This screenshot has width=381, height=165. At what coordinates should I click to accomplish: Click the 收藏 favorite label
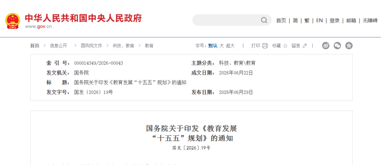click(276, 46)
